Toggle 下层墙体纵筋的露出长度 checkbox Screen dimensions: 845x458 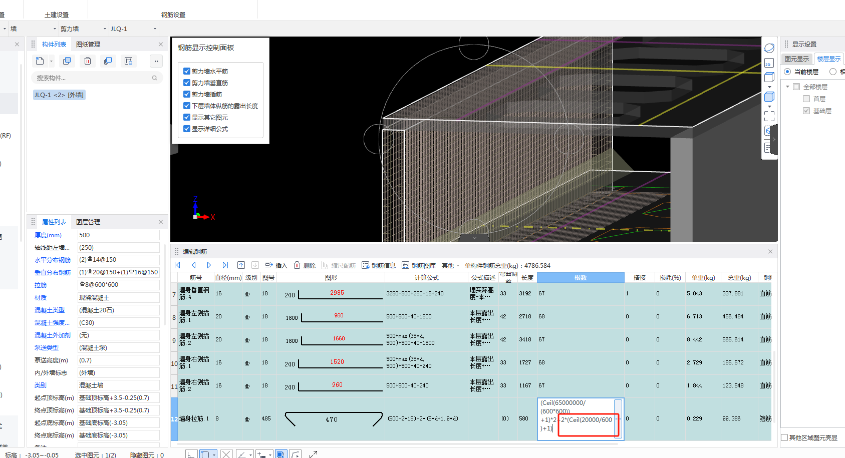(187, 106)
